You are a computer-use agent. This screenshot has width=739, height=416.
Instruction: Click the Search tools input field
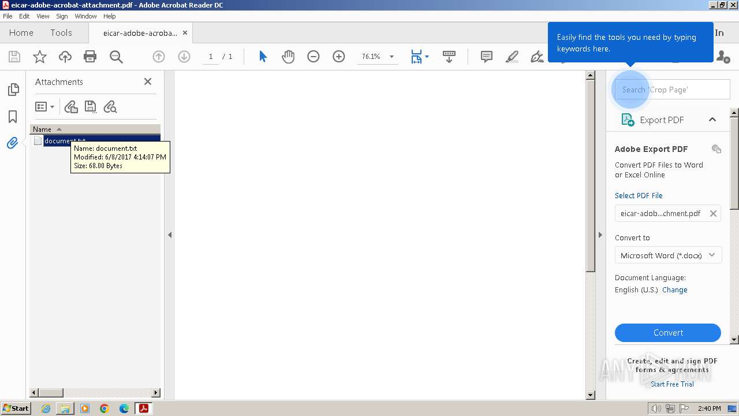pyautogui.click(x=673, y=90)
